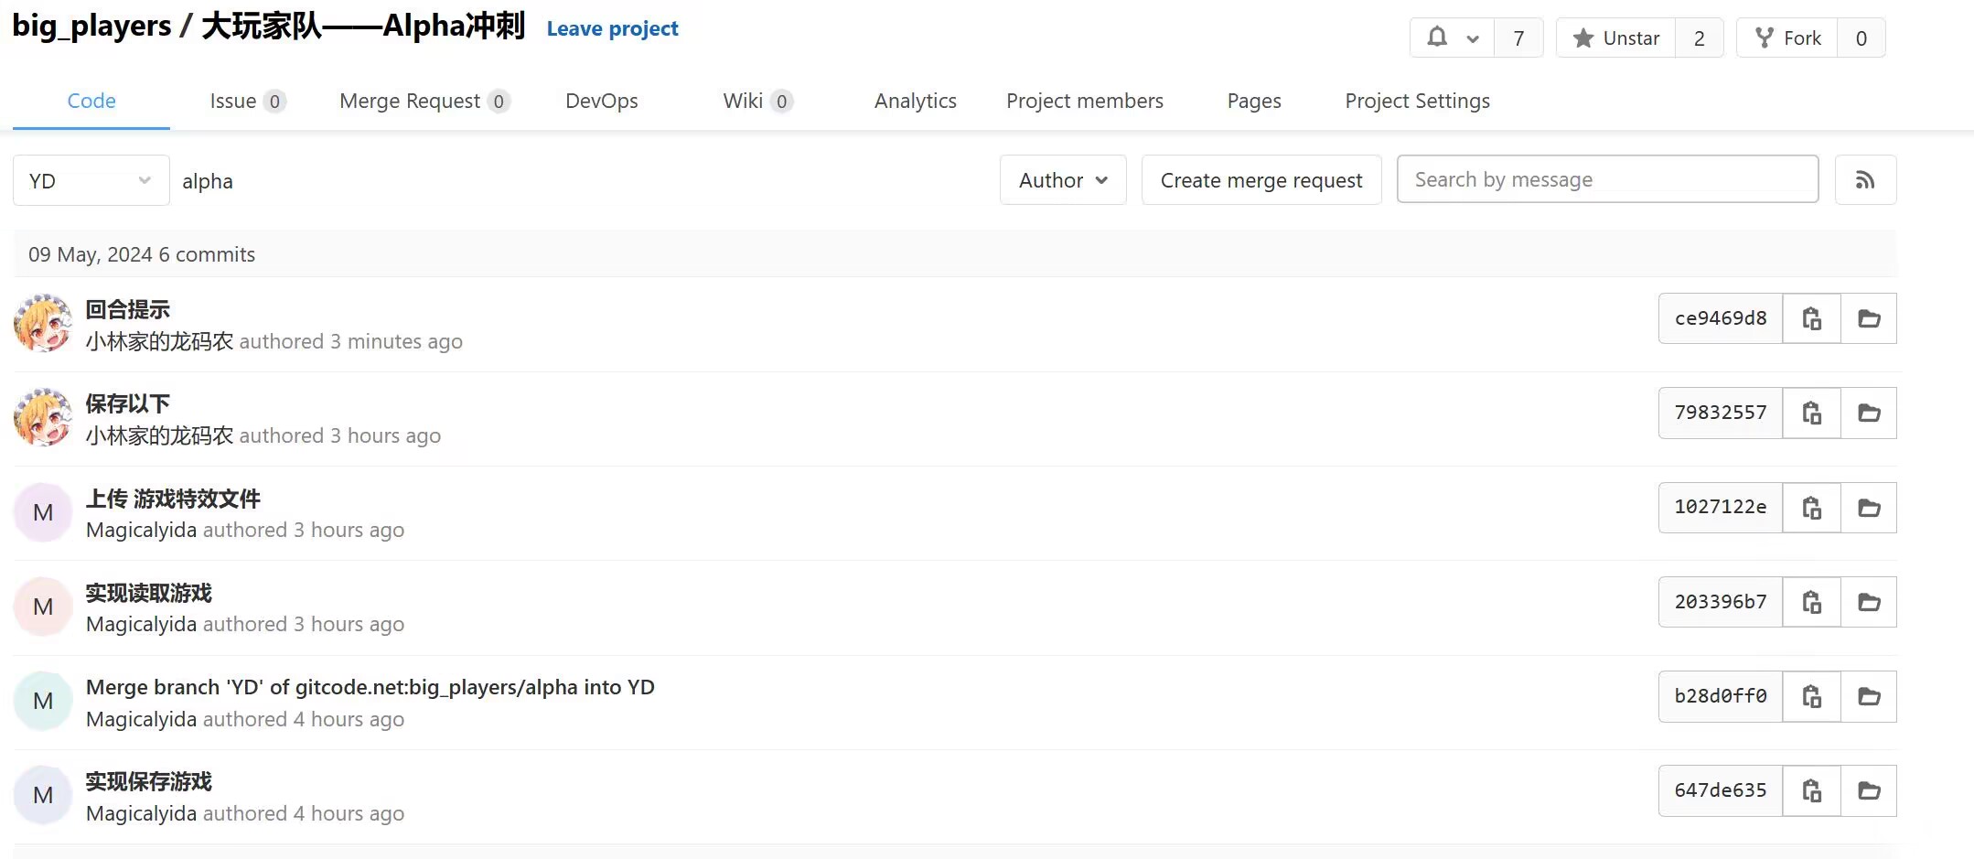Screen dimensions: 1974x859
Task: Open author Magicalyida on 实现读取游戏 commit
Action: point(142,624)
